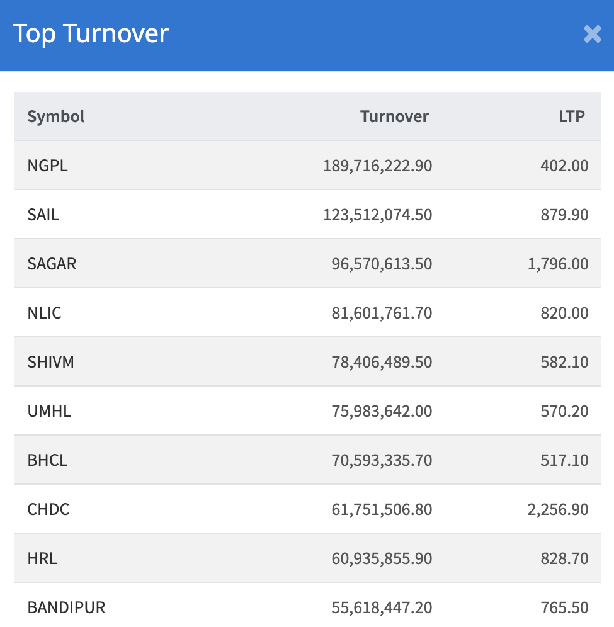The image size is (614, 627).
Task: Close the Top Turnover dialog
Action: pyautogui.click(x=592, y=34)
